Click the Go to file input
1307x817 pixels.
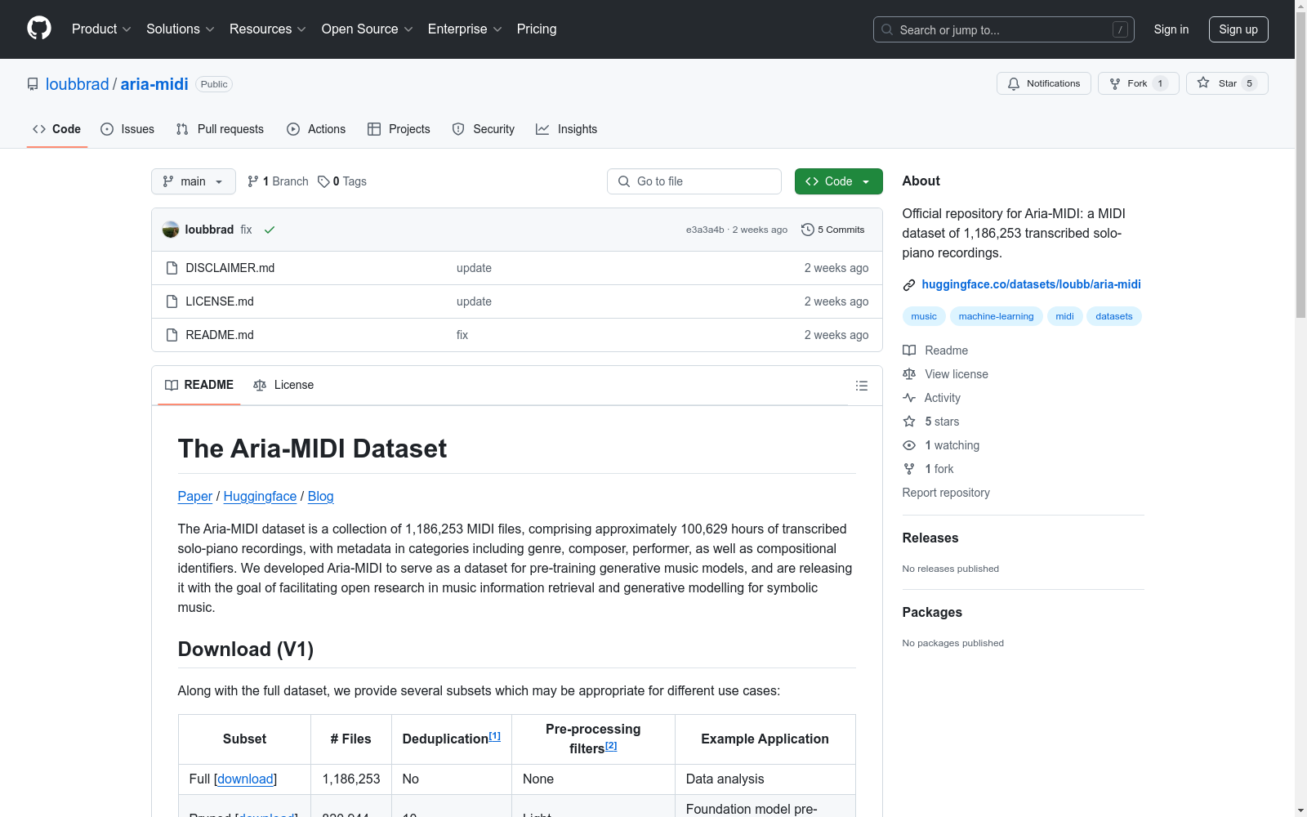(694, 181)
